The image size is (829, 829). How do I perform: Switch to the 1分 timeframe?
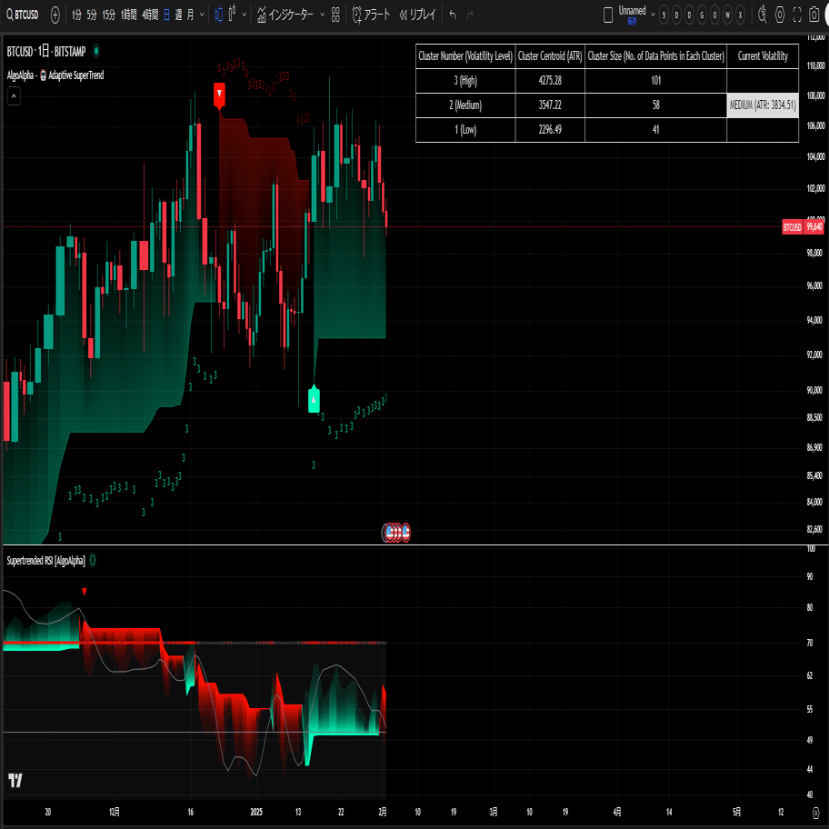(77, 15)
